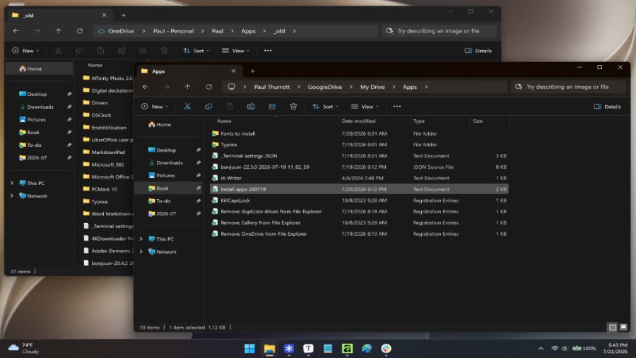Click OneDrive in _old window breadcrumb
This screenshot has width=636, height=358.
(x=121, y=31)
